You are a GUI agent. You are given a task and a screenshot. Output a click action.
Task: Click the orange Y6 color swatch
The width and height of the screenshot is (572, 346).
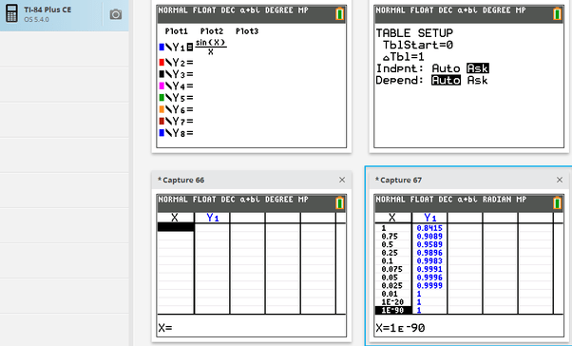[x=162, y=109]
